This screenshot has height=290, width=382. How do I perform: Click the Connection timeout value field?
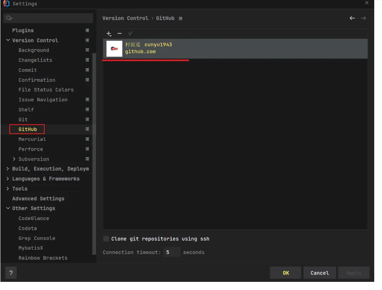pyautogui.click(x=172, y=252)
